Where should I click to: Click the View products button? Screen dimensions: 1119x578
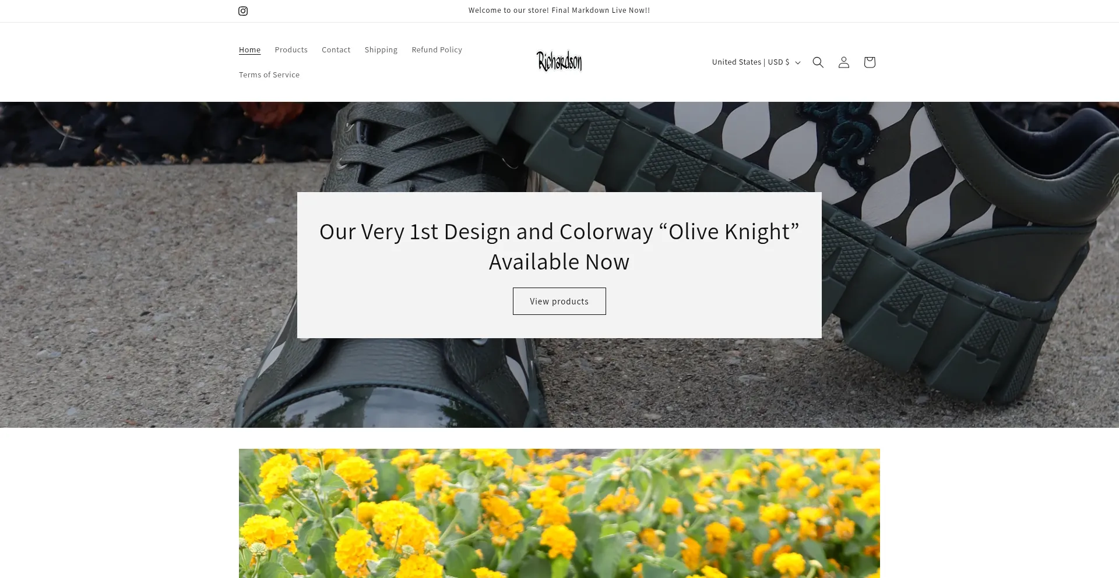click(559, 301)
